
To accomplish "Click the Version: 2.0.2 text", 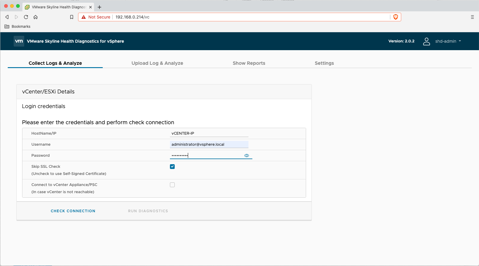I will pos(401,41).
